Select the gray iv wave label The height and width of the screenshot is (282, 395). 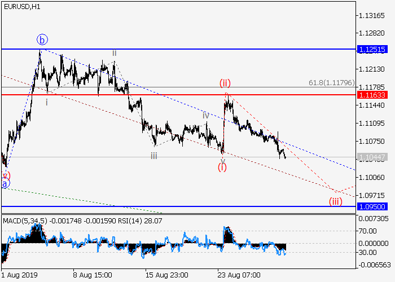(206, 115)
